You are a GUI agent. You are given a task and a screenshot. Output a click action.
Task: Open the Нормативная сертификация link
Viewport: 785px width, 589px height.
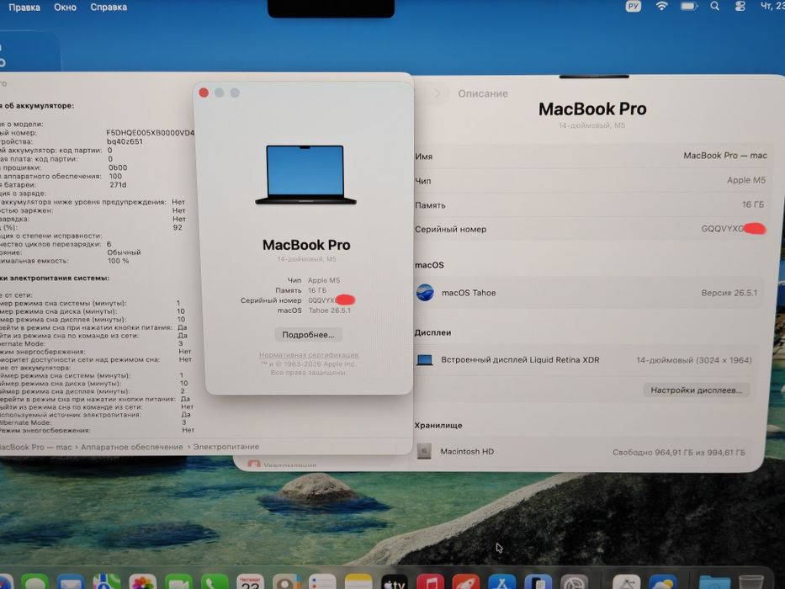pyautogui.click(x=309, y=355)
